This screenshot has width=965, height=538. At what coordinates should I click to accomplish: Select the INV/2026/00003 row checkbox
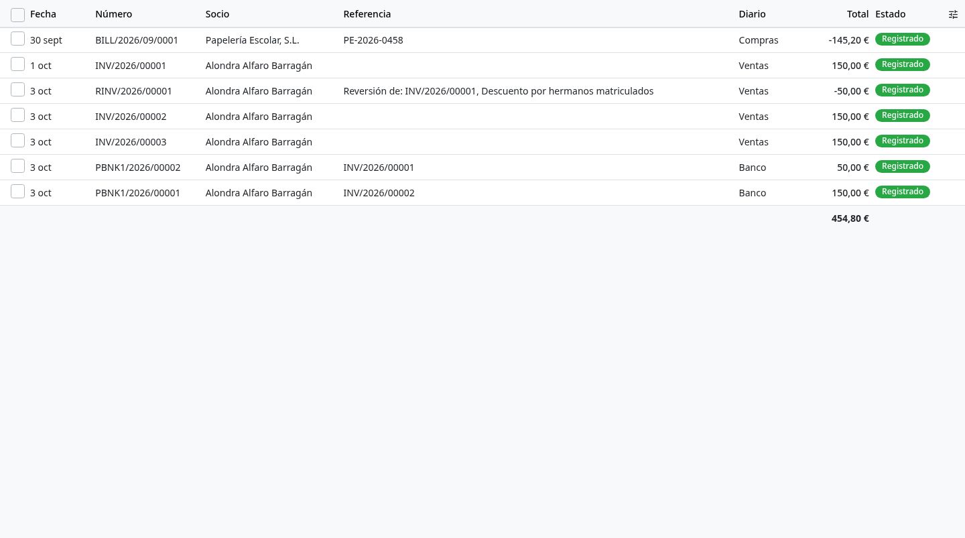pyautogui.click(x=18, y=141)
